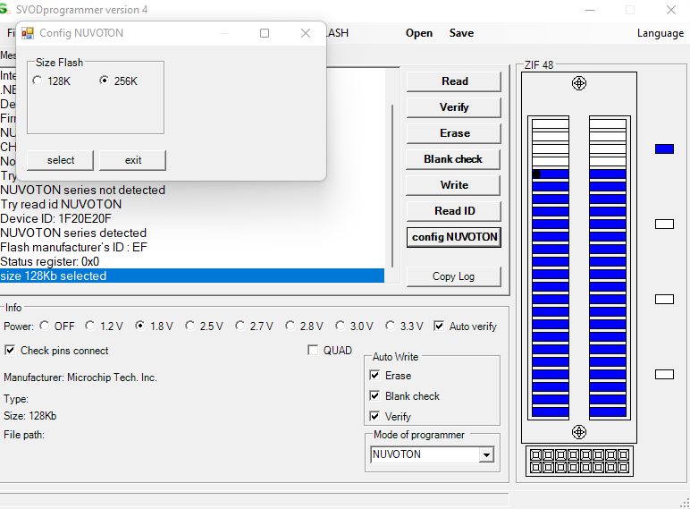Click the black pin marker in ZIF socket
This screenshot has width=690, height=509.
coord(536,174)
